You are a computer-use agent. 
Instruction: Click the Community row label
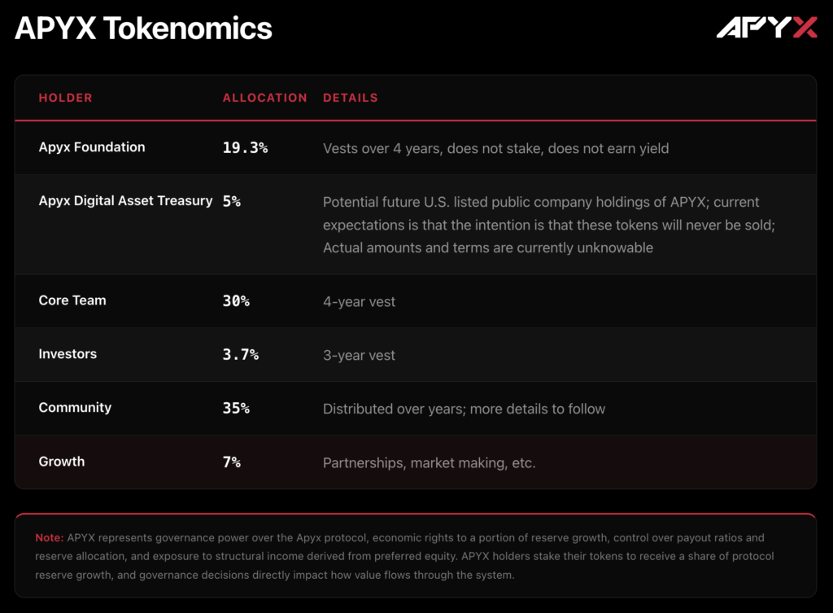pos(75,408)
